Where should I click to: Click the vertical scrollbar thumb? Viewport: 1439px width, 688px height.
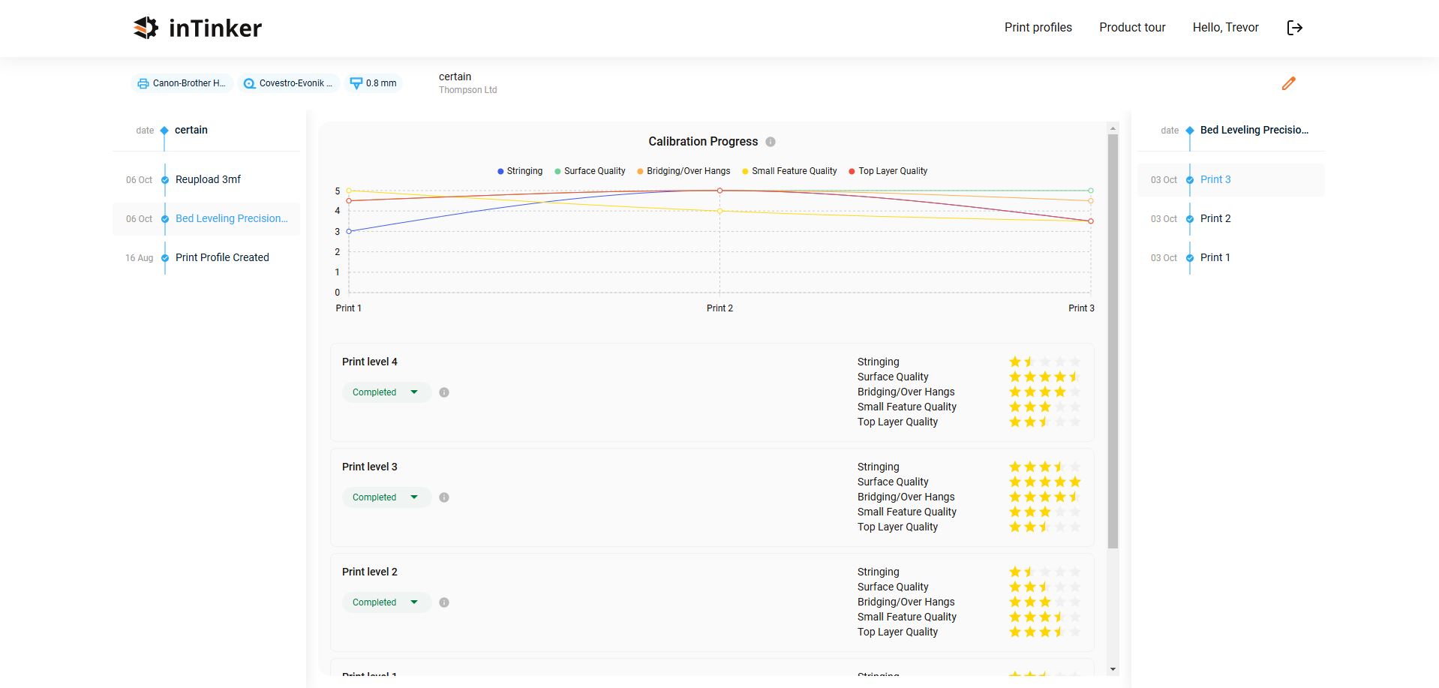coord(1113,341)
